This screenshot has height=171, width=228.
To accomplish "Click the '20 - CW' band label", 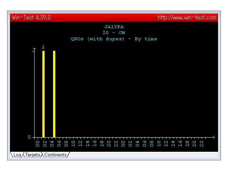I will coord(114,32).
